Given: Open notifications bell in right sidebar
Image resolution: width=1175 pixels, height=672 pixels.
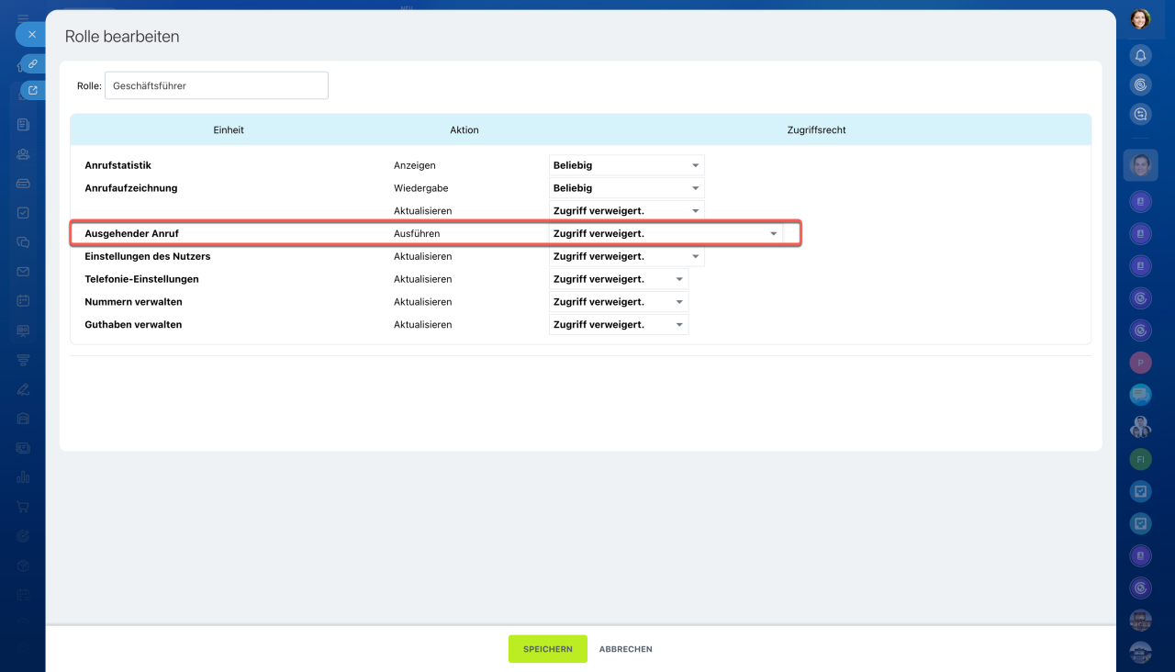Looking at the screenshot, I should 1140,55.
